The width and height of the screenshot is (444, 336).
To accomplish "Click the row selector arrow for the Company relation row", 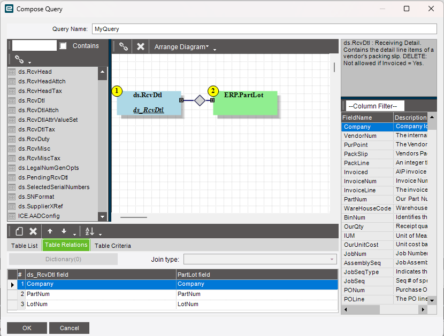I will click(12, 285).
